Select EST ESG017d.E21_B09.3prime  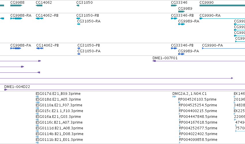coord(58,94)
